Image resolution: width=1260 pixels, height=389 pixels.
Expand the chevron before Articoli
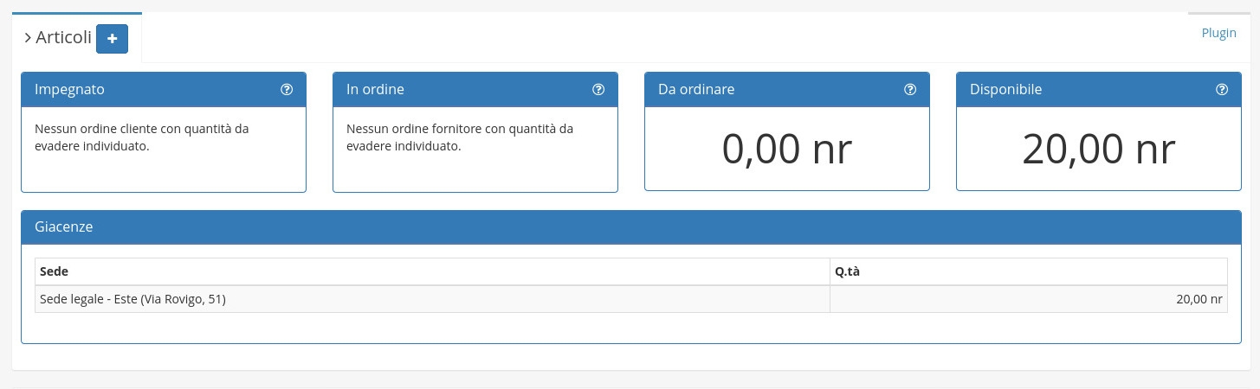coord(28,38)
